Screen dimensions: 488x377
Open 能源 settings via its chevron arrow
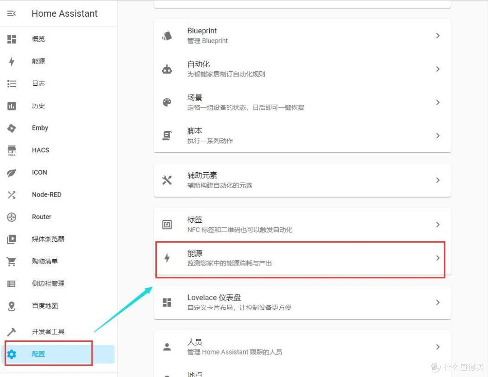[x=437, y=258]
